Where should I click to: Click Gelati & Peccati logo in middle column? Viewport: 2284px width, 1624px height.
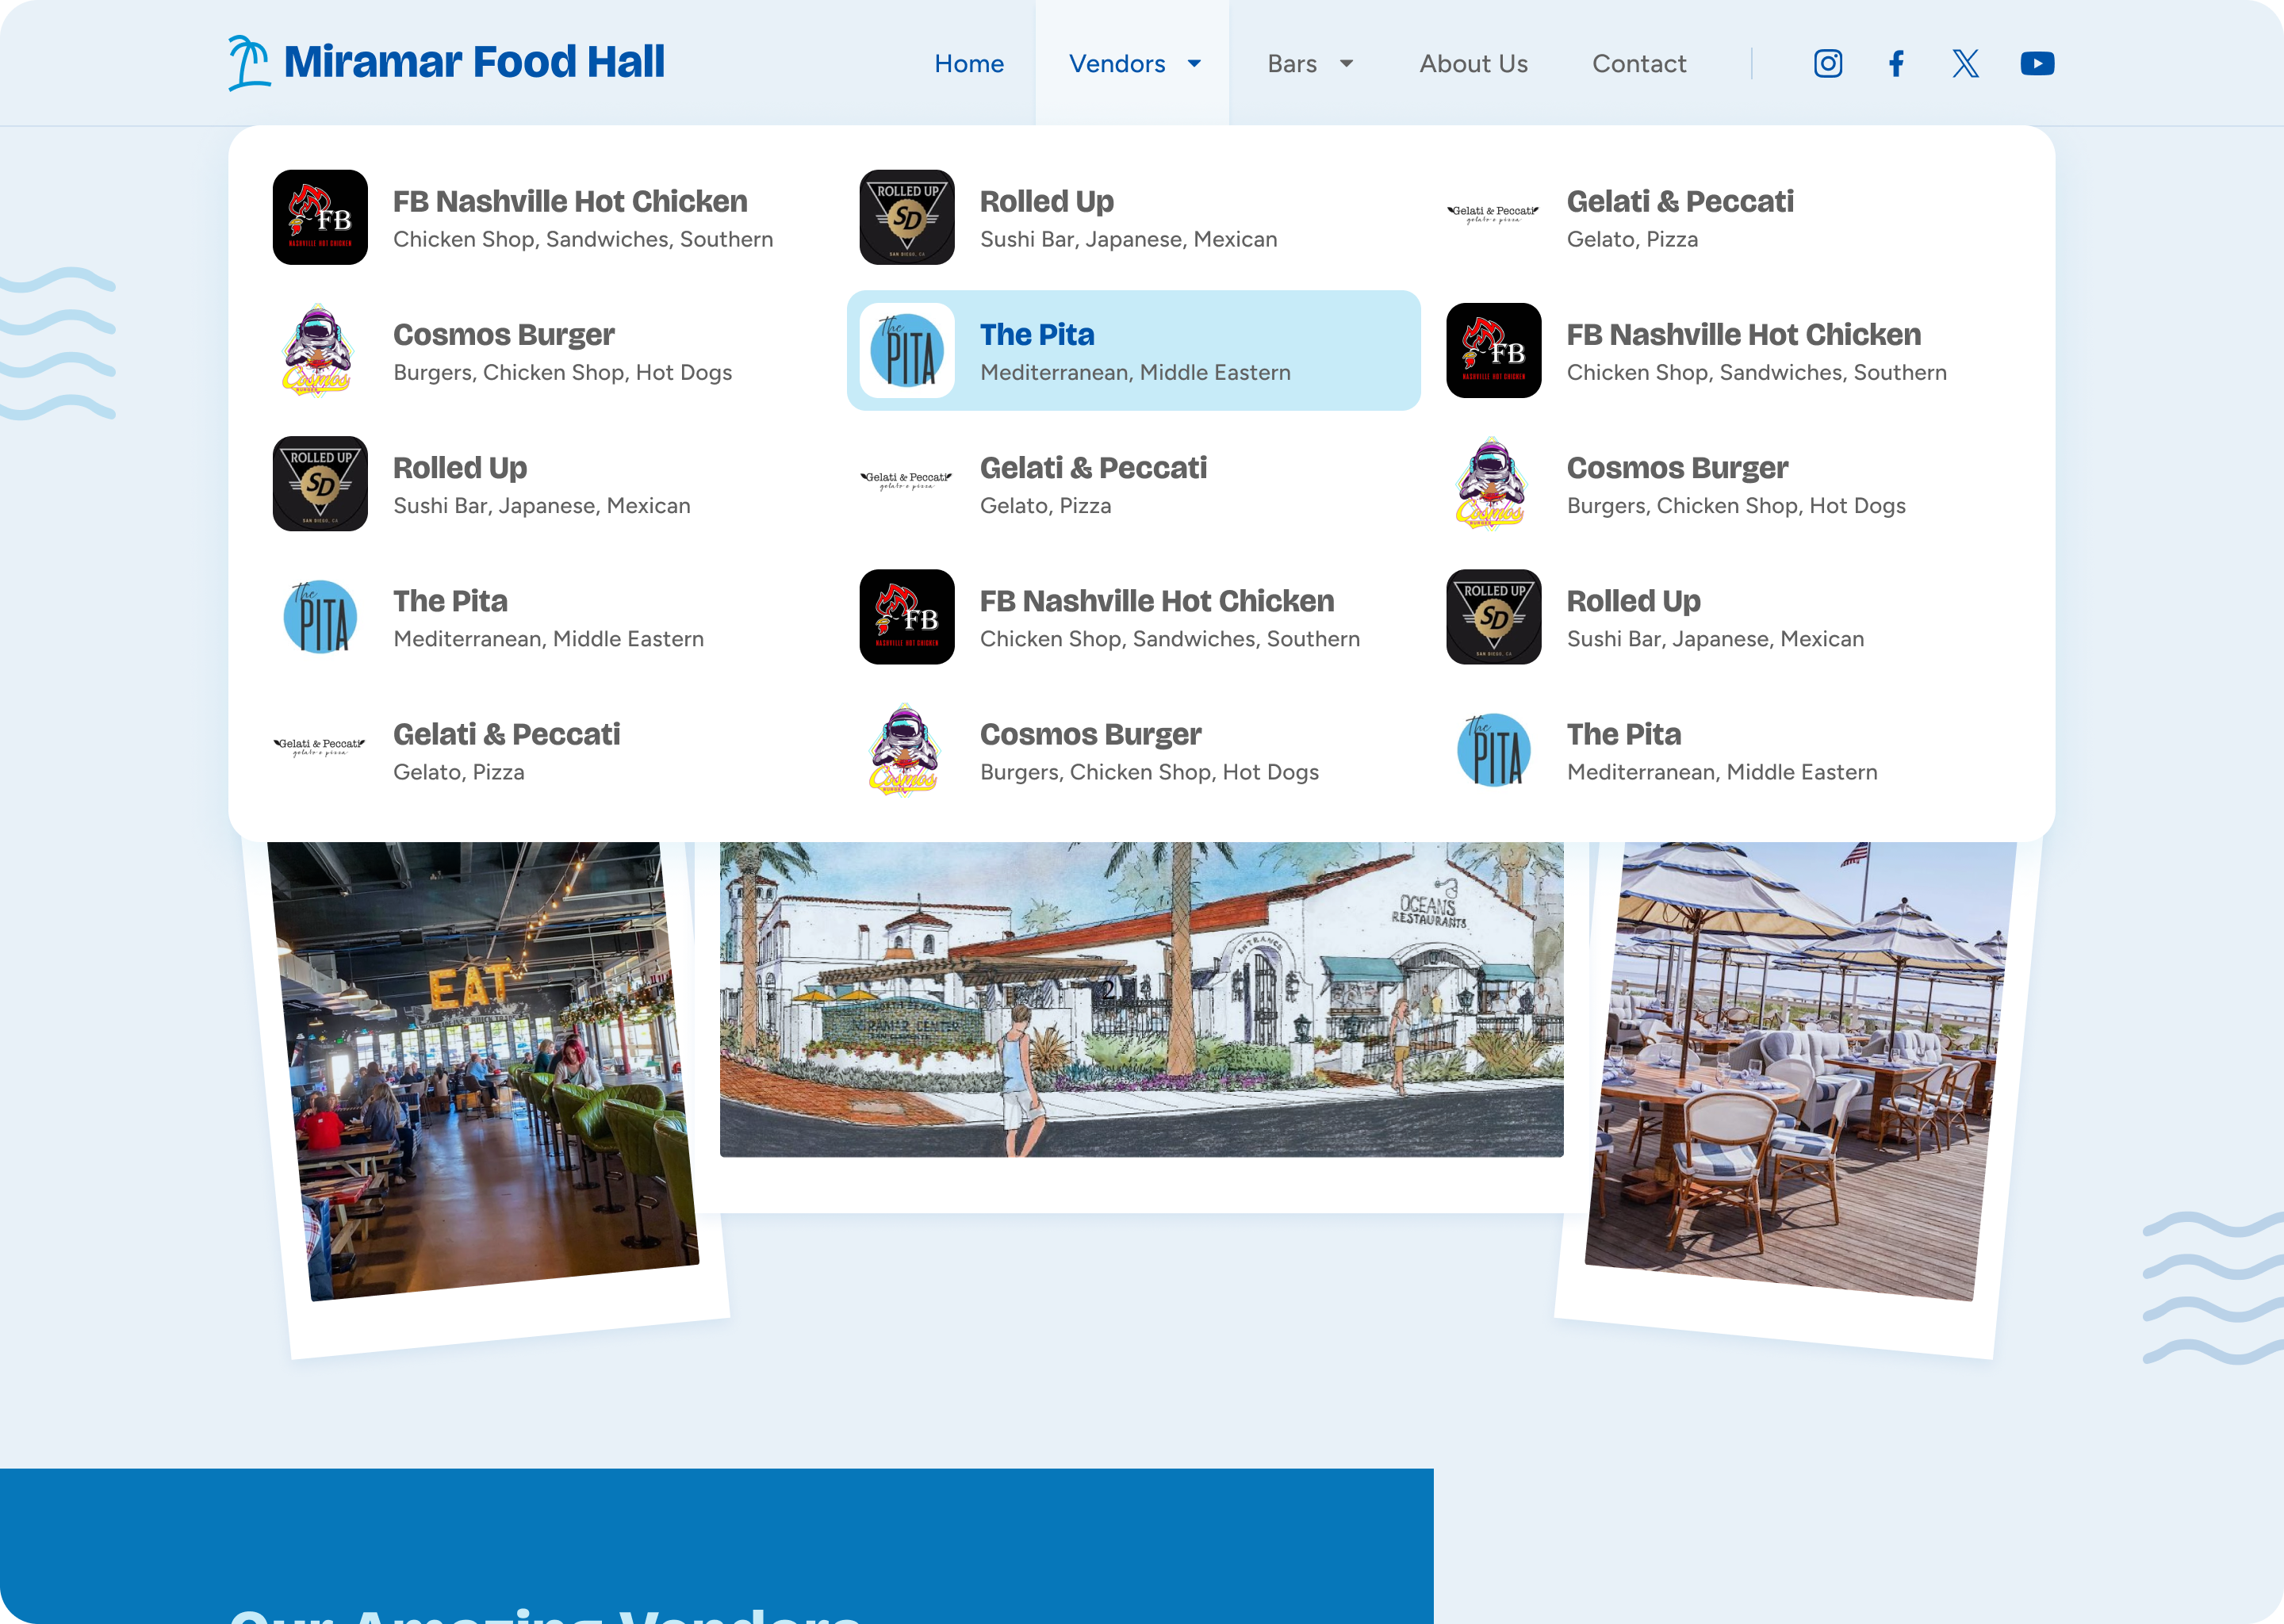pos(907,481)
